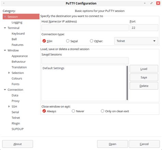The height and width of the screenshot is (150, 162).
Task: Set close window on exit to Always
Action: pyautogui.click(x=44, y=111)
